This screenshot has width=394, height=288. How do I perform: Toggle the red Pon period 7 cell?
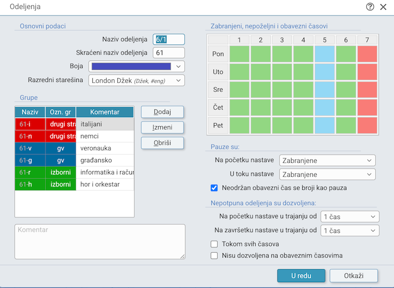tap(367, 54)
